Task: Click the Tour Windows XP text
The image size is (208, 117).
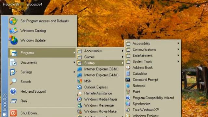Action: tap(146, 110)
